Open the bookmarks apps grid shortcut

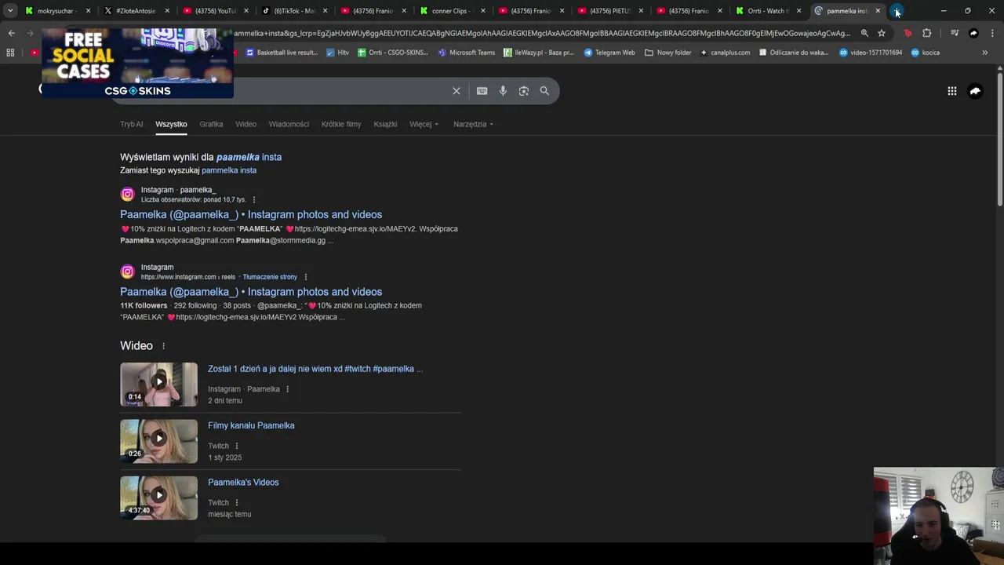pos(10,53)
